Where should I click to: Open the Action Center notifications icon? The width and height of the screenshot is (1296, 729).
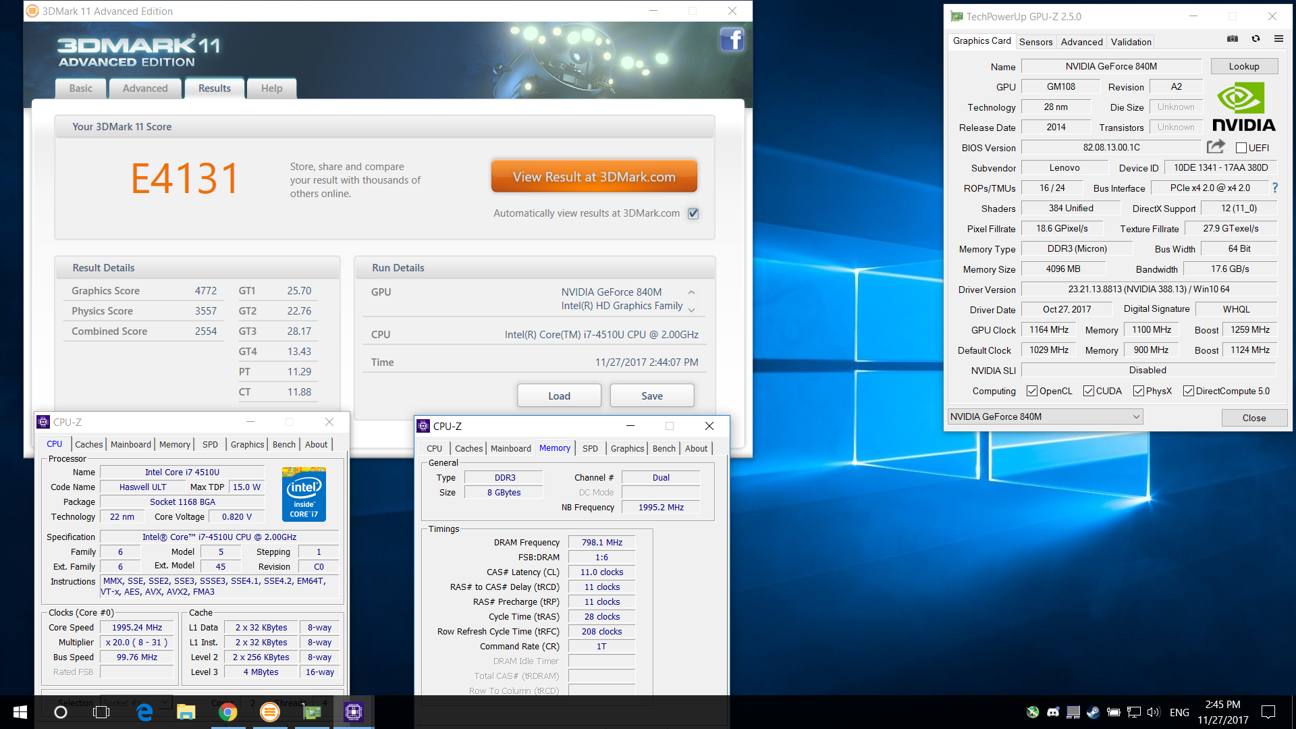(x=1268, y=712)
